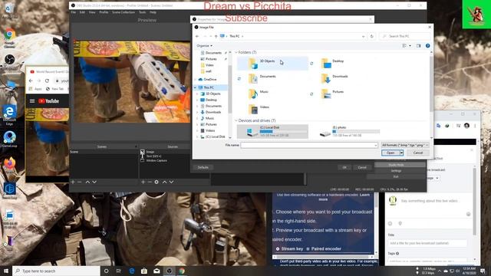Click the Type here to search taskbar box
This screenshot has width=491, height=276.
[x=56, y=271]
